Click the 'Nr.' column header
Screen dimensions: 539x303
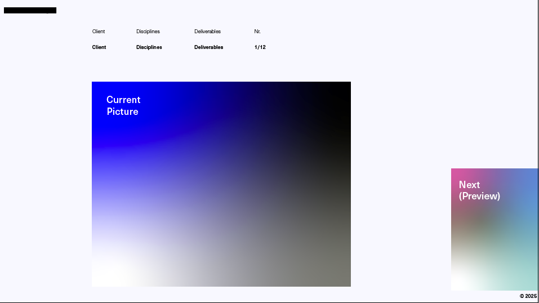pos(257,32)
